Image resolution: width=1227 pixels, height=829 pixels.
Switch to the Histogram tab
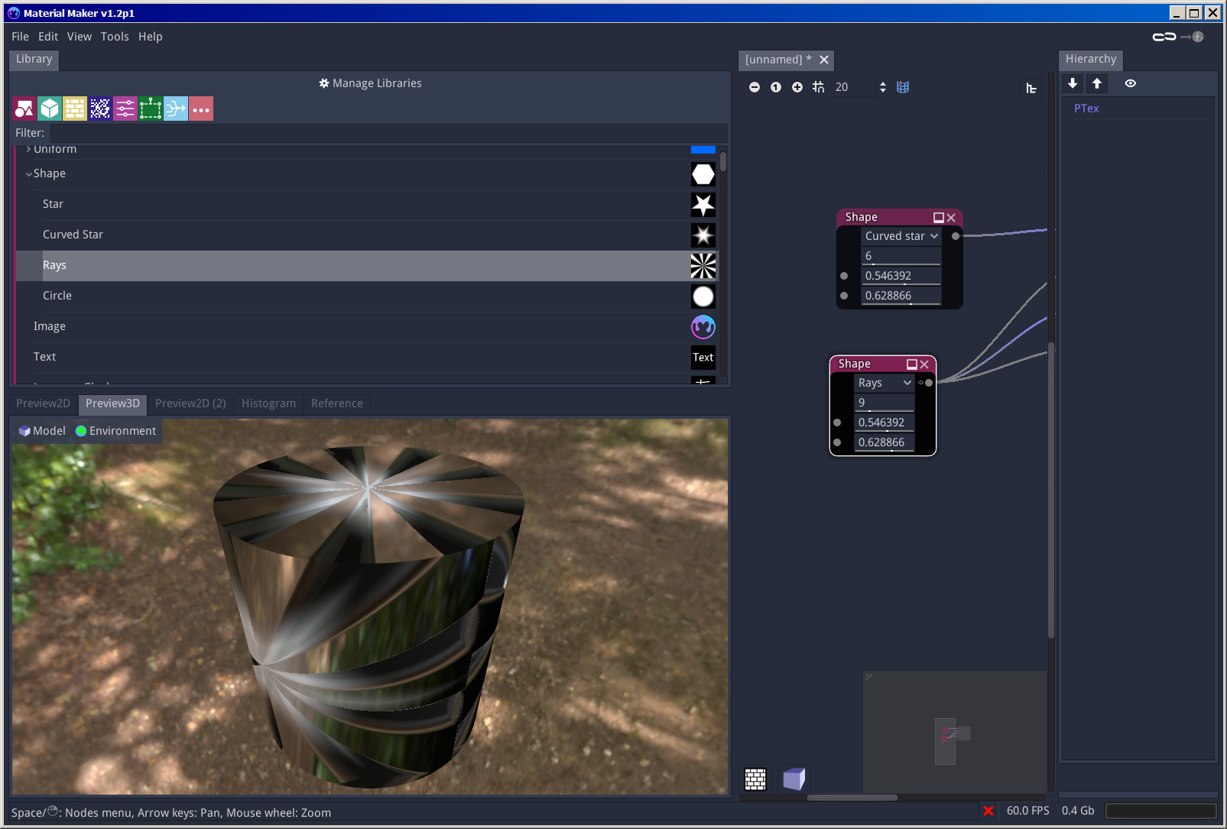coord(268,404)
